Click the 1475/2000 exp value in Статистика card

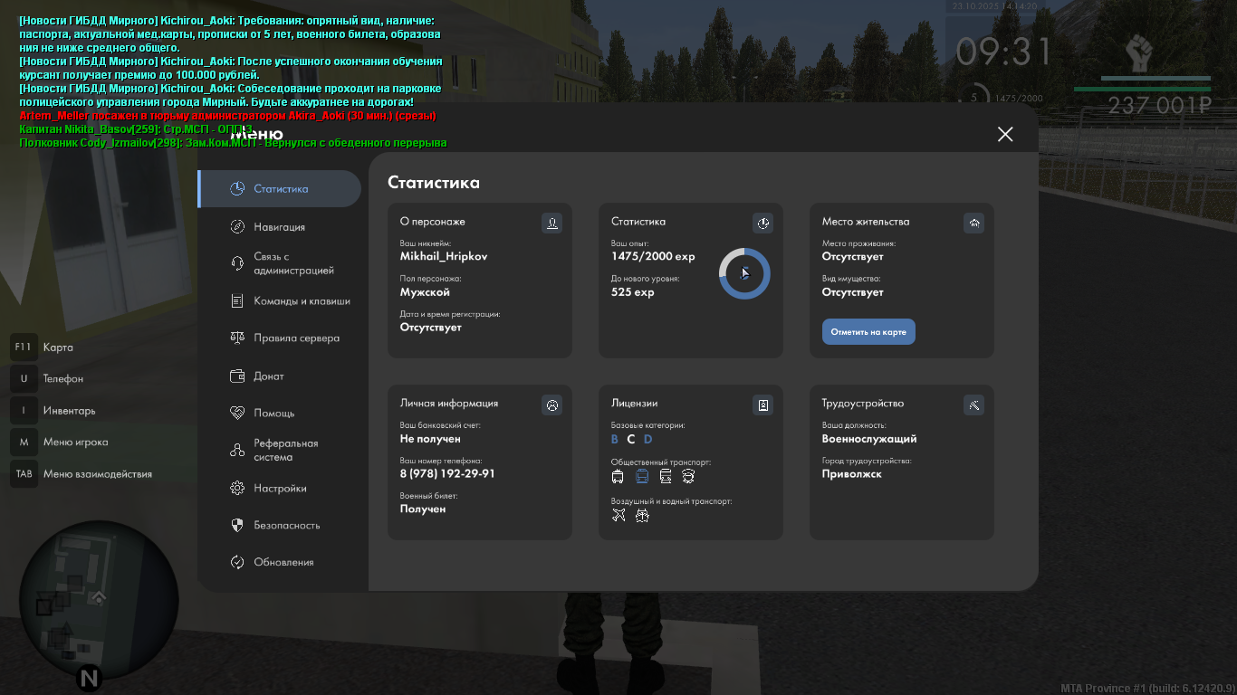tap(653, 256)
